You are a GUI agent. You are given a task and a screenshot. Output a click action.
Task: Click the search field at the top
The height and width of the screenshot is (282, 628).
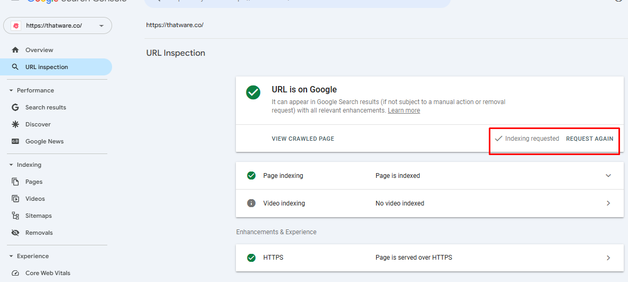(x=297, y=3)
